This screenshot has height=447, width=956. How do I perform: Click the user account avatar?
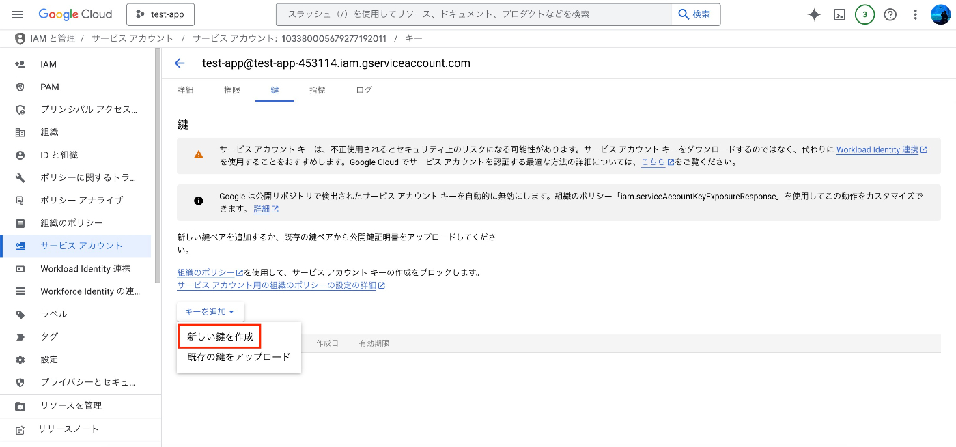click(x=941, y=14)
